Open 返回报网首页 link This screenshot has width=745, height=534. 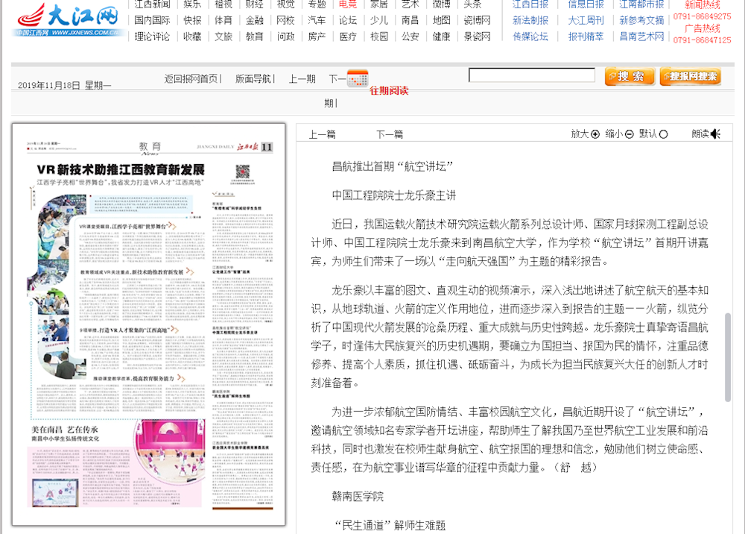(x=191, y=79)
